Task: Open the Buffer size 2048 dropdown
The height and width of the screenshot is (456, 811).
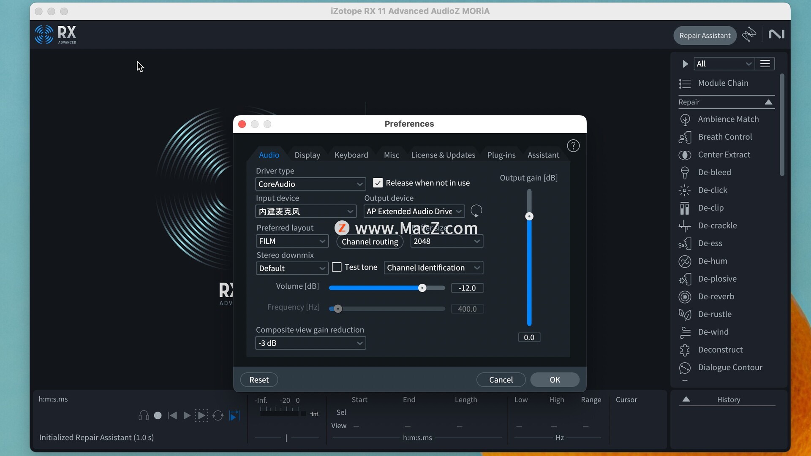Action: click(x=447, y=241)
